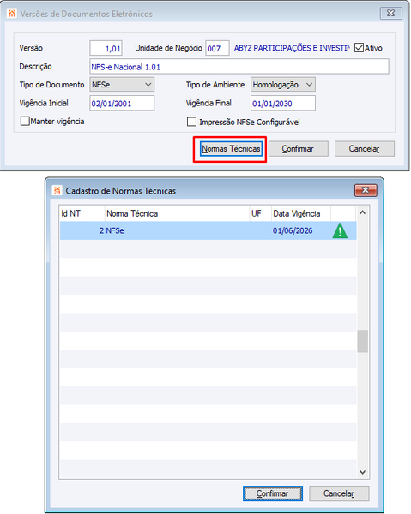Click Cancelar in Versões de Documentos window
Image resolution: width=411 pixels, height=514 pixels.
click(365, 149)
